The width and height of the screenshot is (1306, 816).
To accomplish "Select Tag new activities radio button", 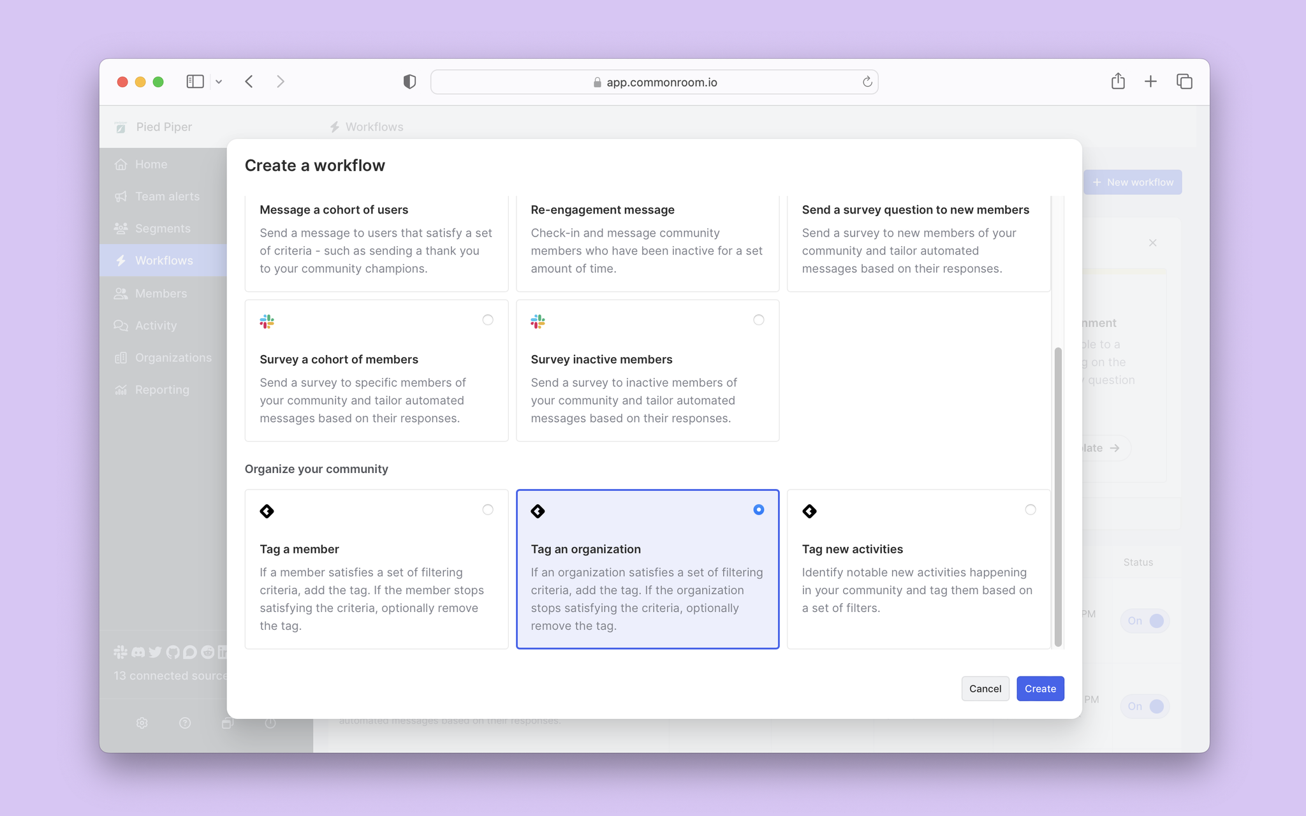I will [1030, 509].
